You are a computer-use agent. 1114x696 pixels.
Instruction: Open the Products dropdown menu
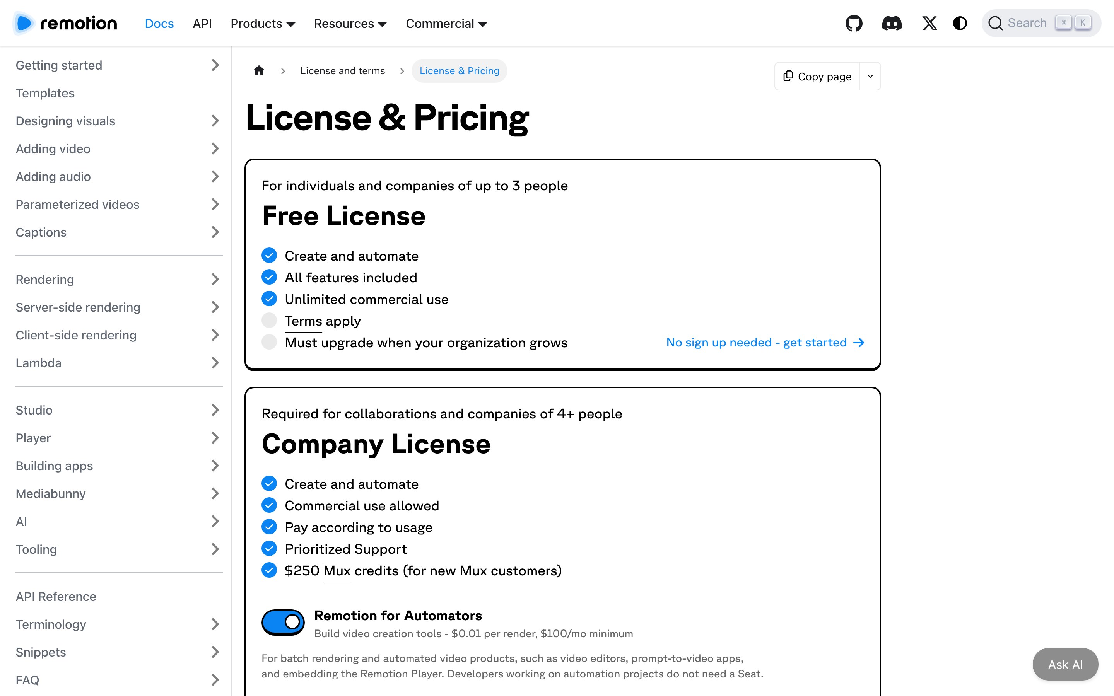263,24
